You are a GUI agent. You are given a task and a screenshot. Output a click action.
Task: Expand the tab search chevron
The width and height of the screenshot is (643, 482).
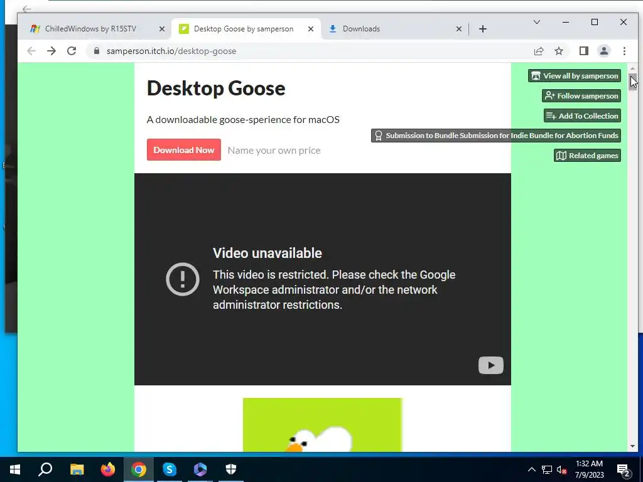(537, 22)
